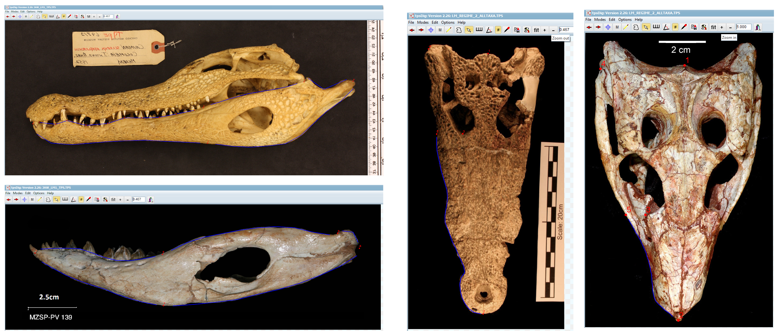Viewport: 779px width, 331px height.
Task: Click fit button in the museum-tag caiman window
Action: [89, 16]
